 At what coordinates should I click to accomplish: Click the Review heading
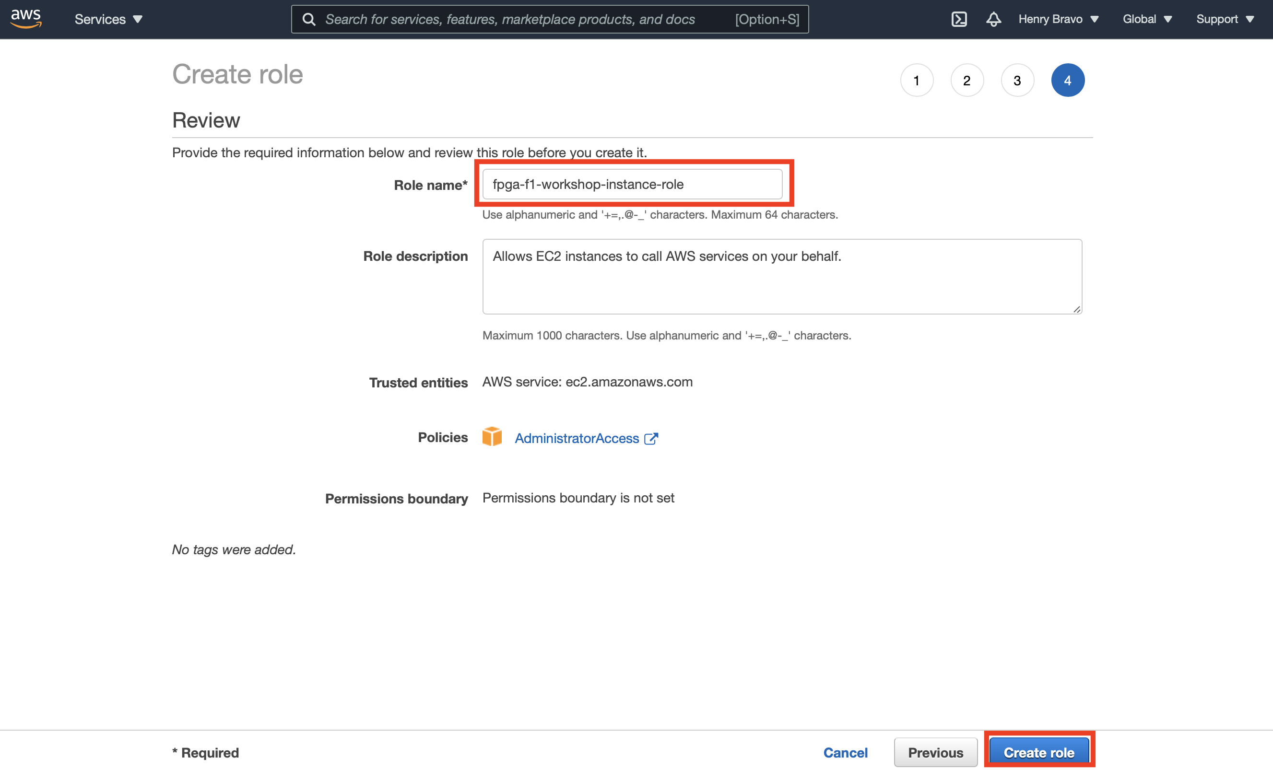(206, 120)
